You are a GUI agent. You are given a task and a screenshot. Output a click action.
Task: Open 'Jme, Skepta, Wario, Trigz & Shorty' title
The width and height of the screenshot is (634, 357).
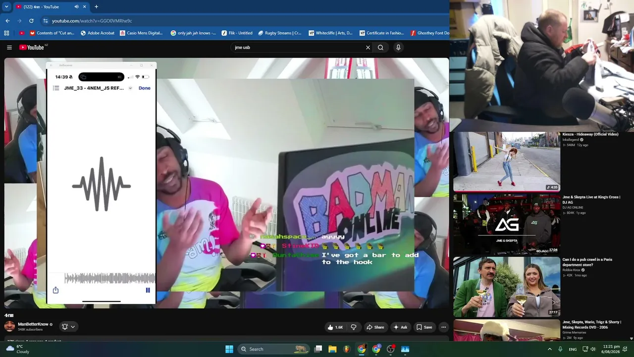pos(592,324)
